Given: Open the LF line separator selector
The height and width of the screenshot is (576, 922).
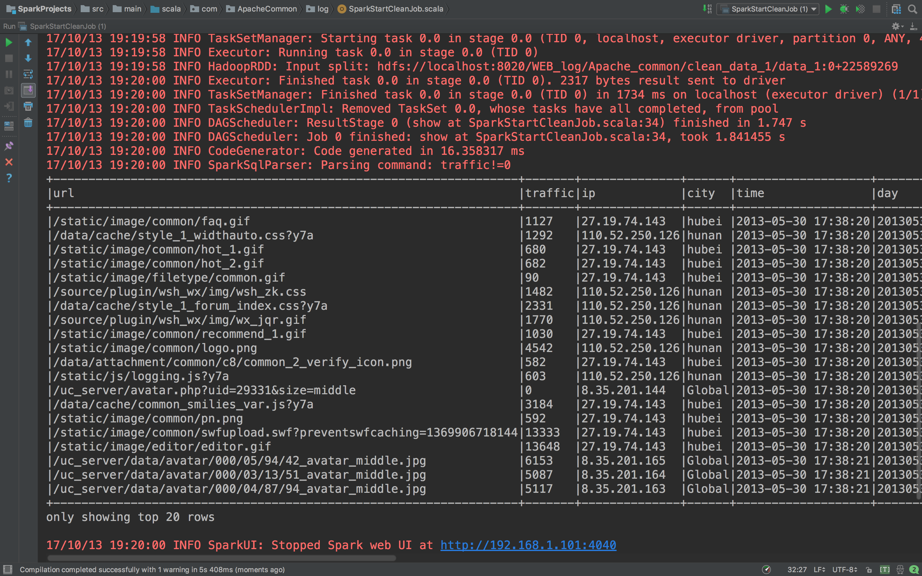Looking at the screenshot, I should click(819, 570).
